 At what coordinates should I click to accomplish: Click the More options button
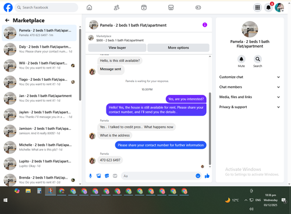tap(178, 48)
